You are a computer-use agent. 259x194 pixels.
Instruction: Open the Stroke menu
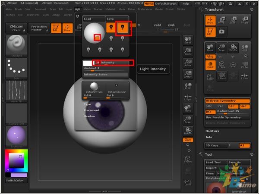click(181, 9)
